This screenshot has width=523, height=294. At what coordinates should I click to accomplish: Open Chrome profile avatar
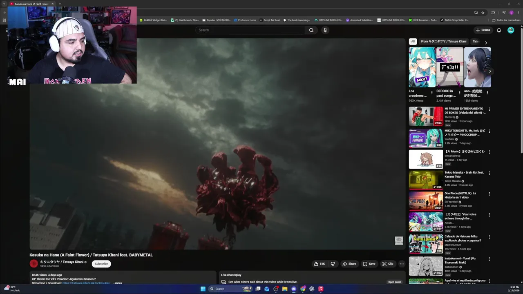point(511,13)
